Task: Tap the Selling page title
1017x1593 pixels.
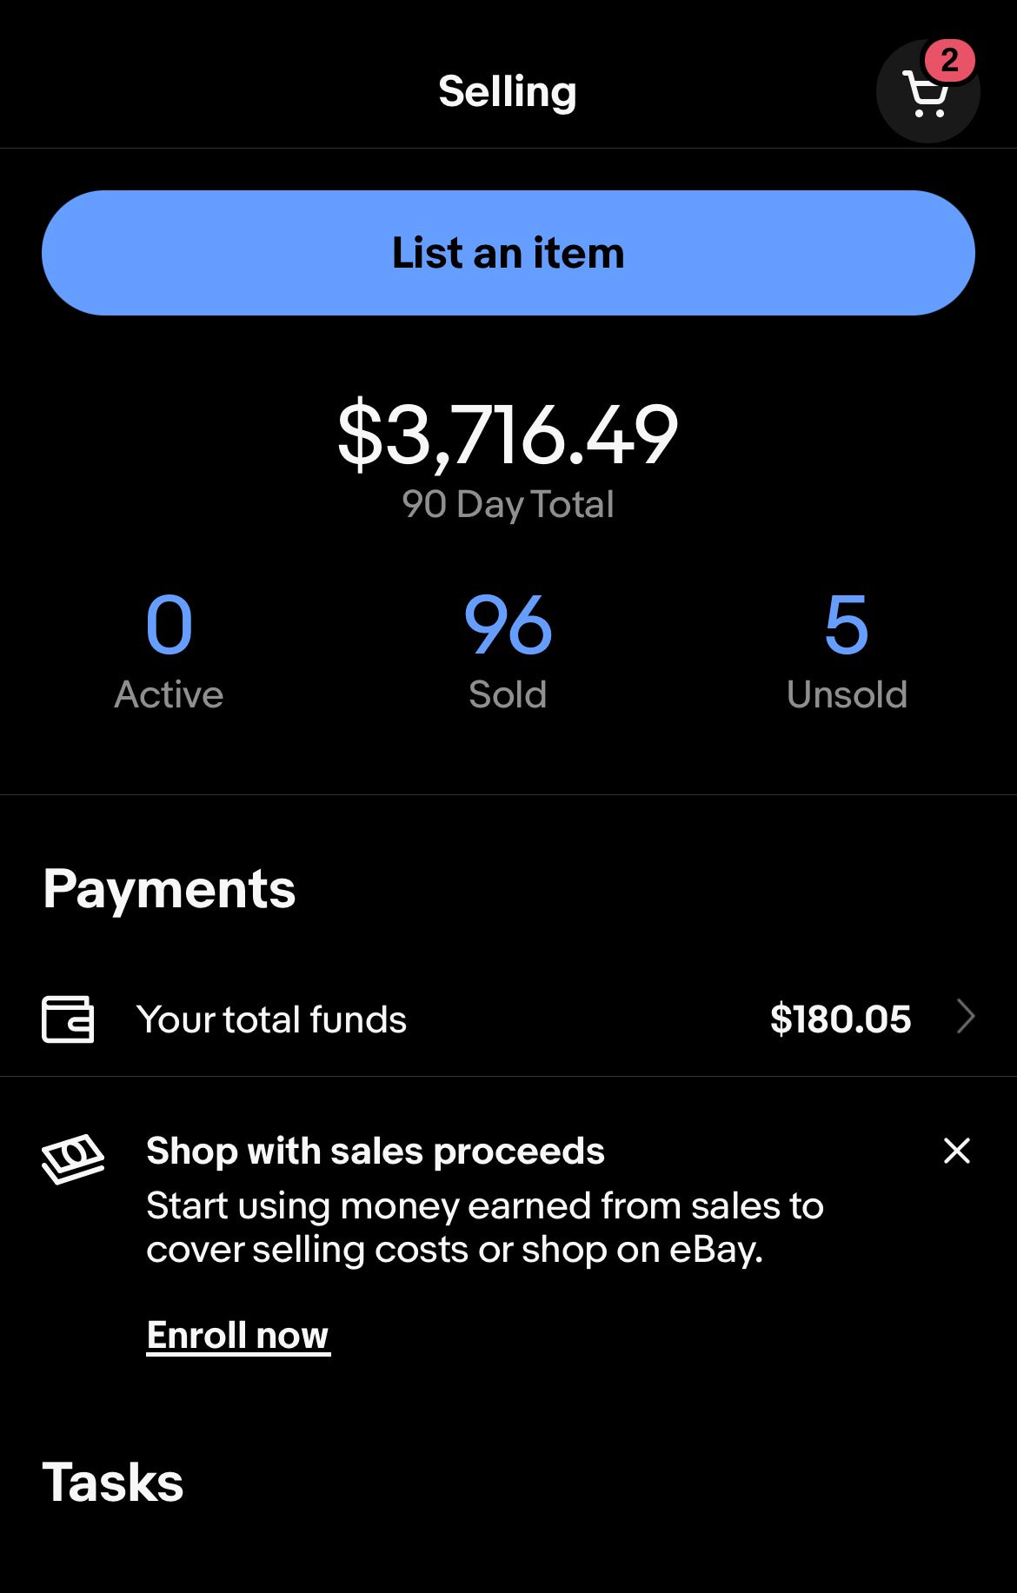Action: pyautogui.click(x=508, y=91)
